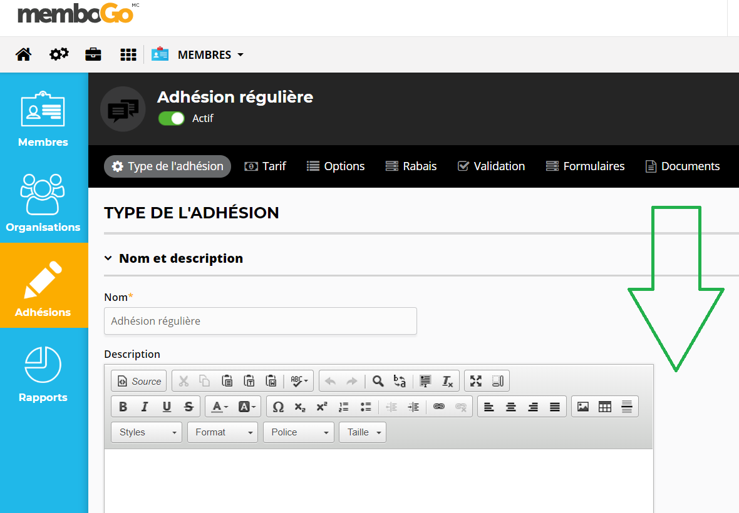
Task: Toggle superscript formatting
Action: click(322, 407)
